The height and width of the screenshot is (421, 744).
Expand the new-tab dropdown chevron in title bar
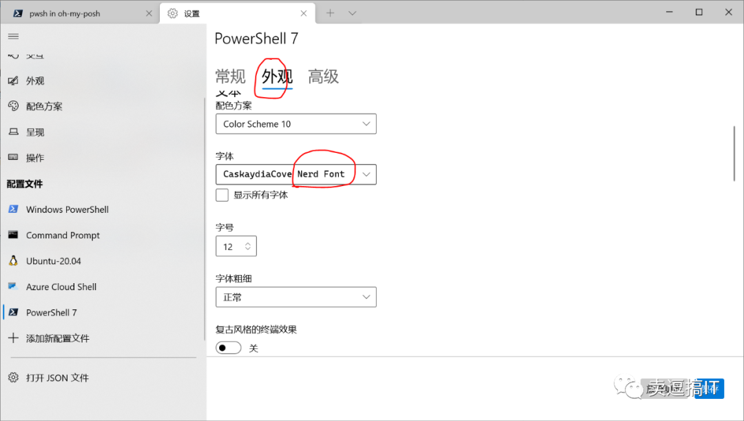[x=352, y=13]
